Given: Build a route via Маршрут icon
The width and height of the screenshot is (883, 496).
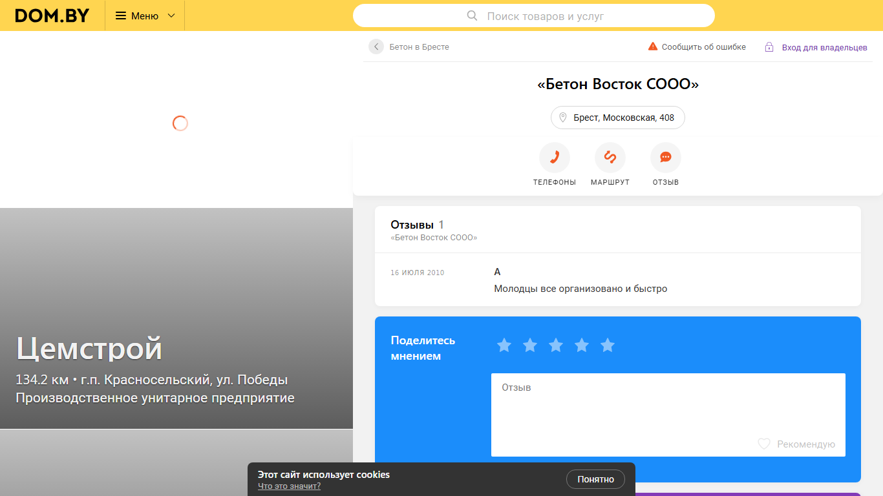Looking at the screenshot, I should coord(610,158).
